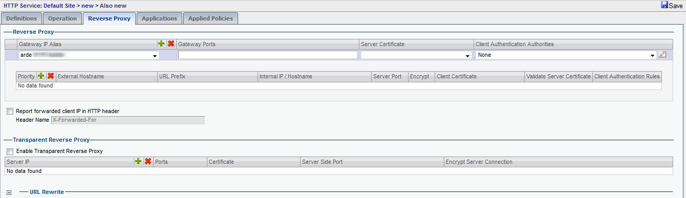This screenshot has height=198, width=686.
Task: Click the Encrypt column header
Action: click(420, 76)
